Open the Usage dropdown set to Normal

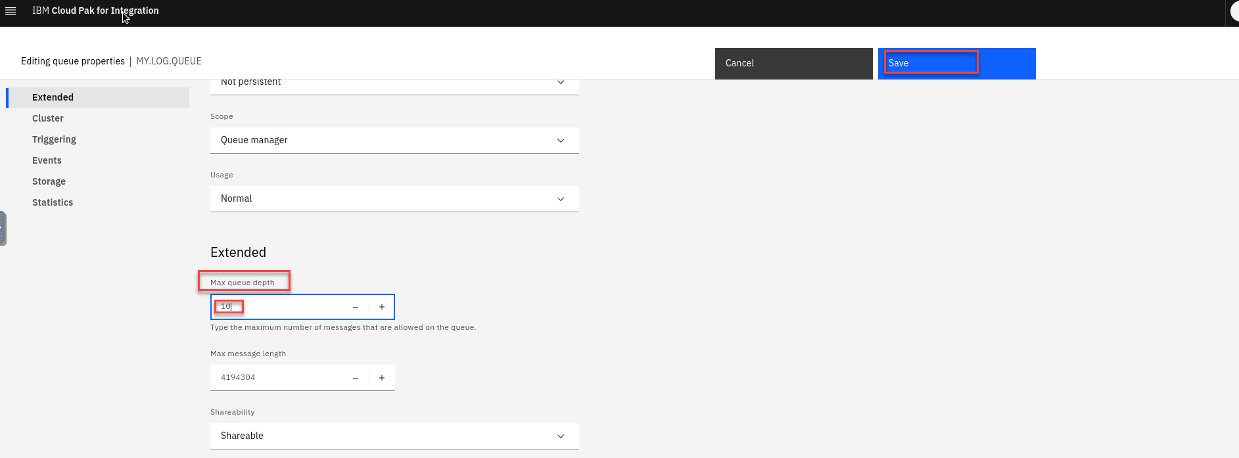(x=394, y=199)
